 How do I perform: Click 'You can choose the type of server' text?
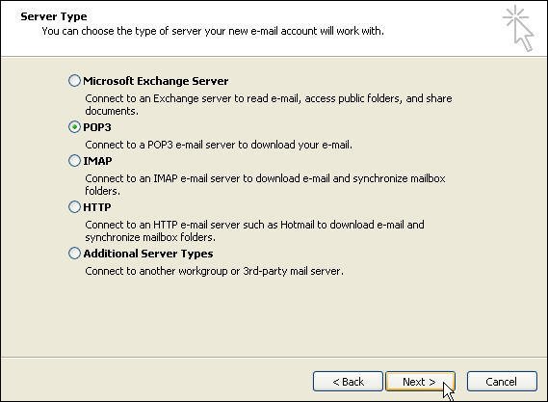(x=213, y=31)
